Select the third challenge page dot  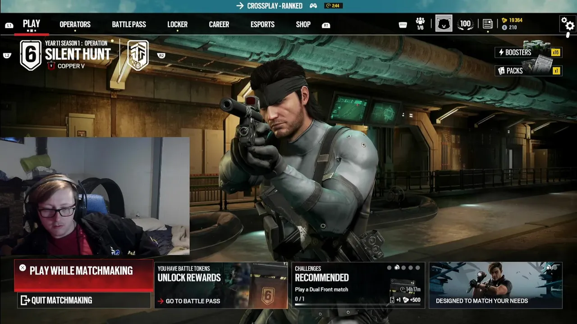[x=403, y=268]
